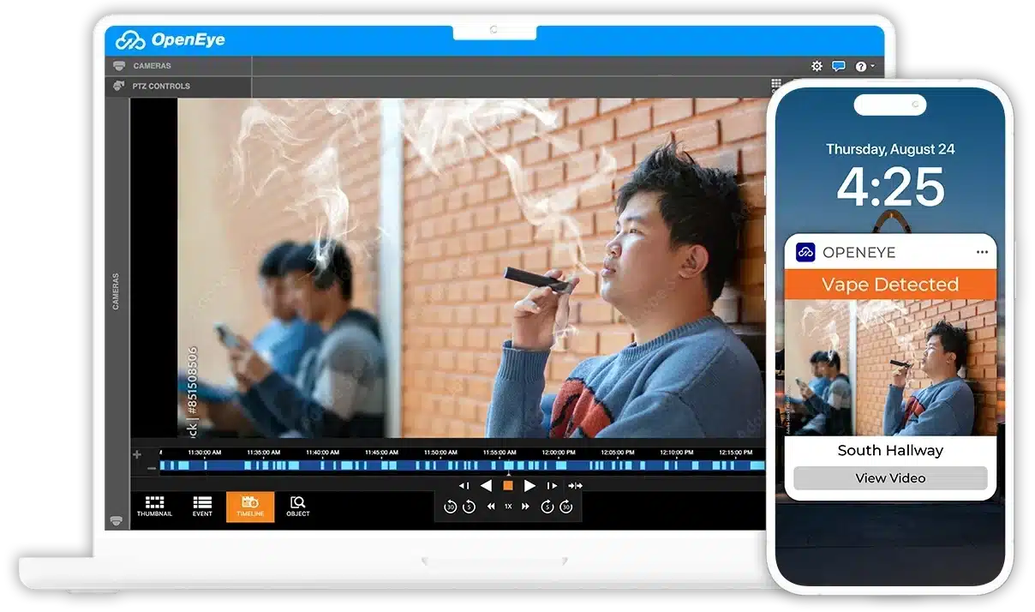Jump back 30 seconds in playback
This screenshot has height=612, width=1035.
tap(452, 507)
